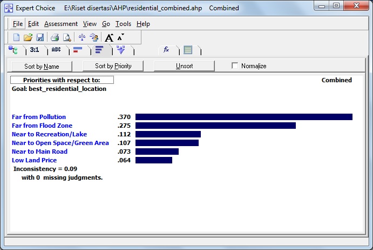Switch to the data grid tab
Viewport: 373px width, 250px height.
click(188, 50)
